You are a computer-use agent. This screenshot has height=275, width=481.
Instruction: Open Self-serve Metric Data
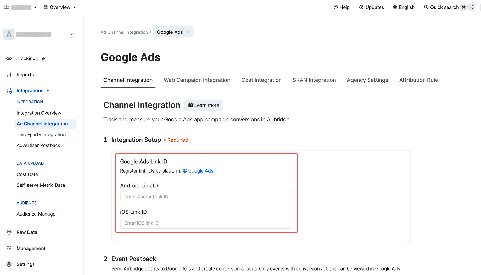[41, 185]
